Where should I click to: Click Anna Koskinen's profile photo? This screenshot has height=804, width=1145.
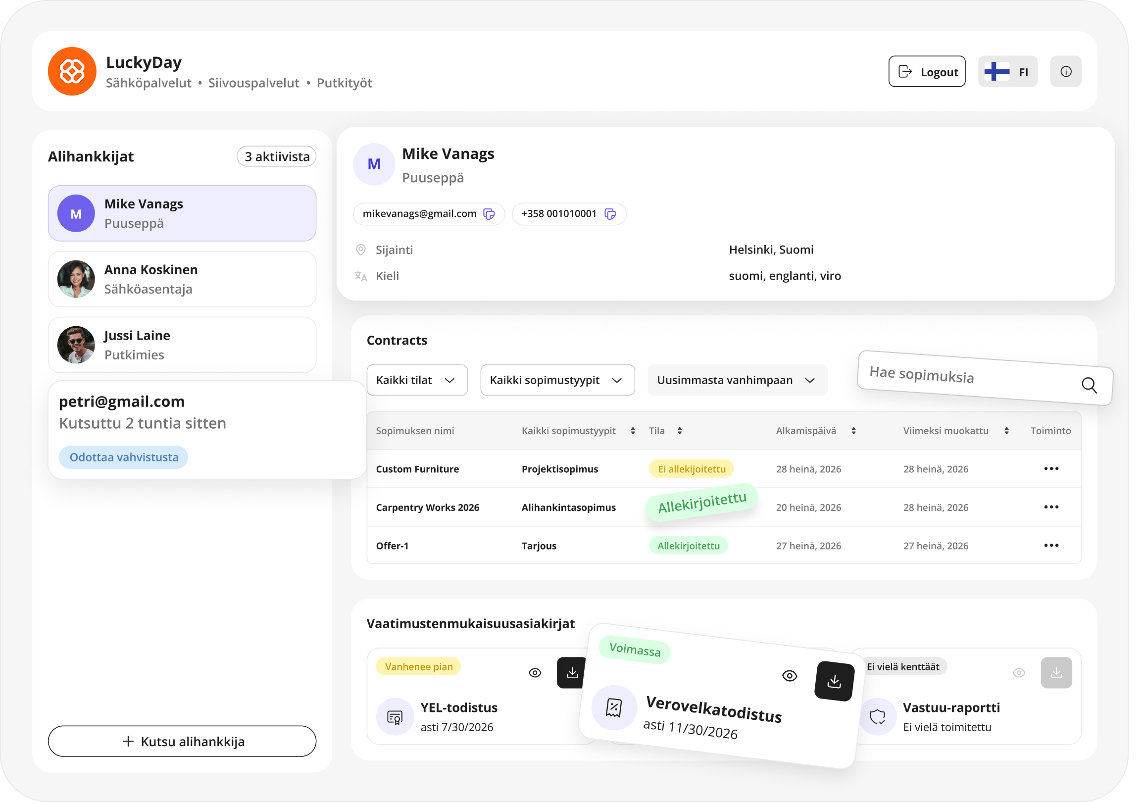coord(76,280)
